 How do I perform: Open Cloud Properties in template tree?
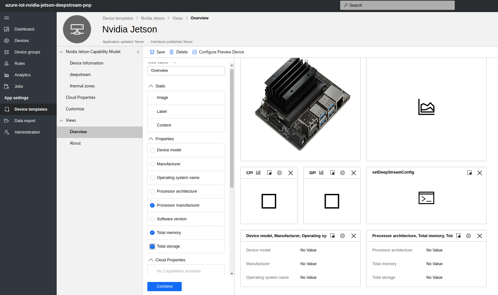81,98
